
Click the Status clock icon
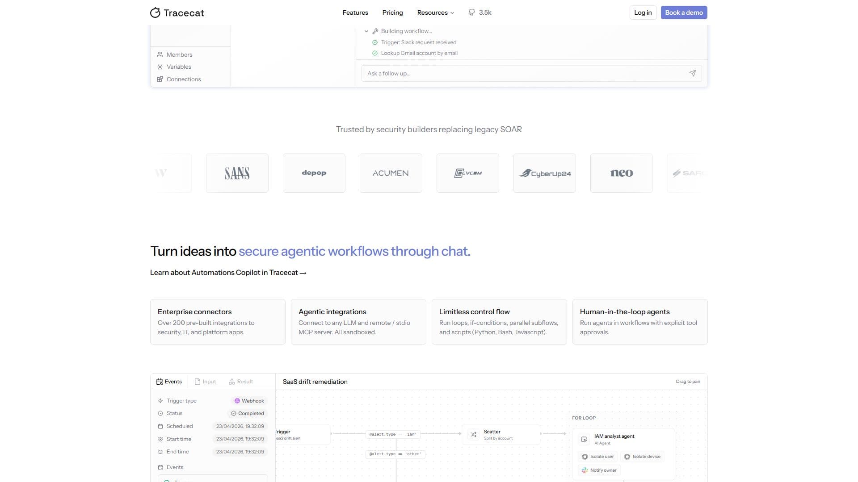click(160, 413)
